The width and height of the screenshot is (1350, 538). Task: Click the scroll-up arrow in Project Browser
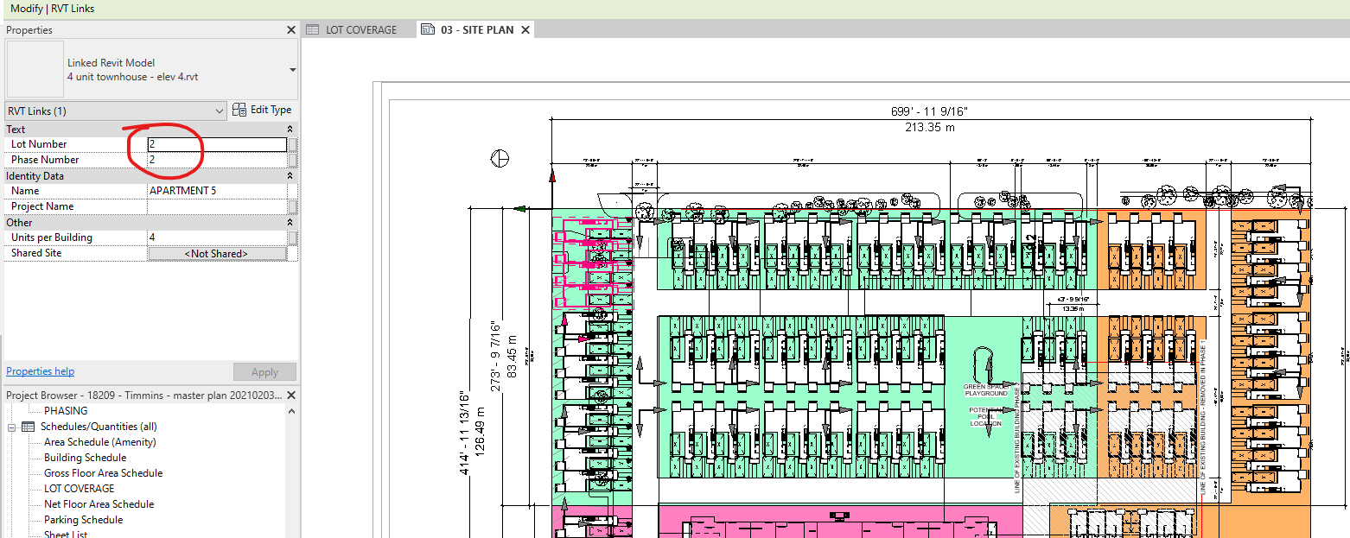tap(290, 410)
